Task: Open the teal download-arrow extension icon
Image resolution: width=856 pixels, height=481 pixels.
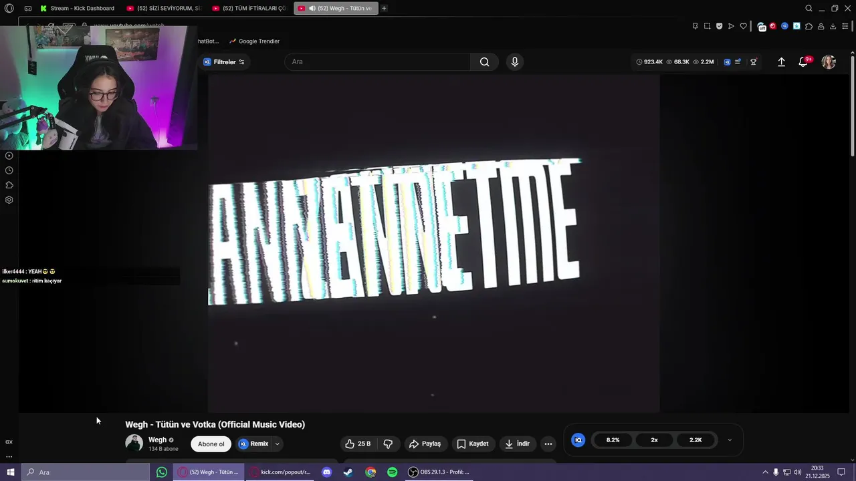Action: pos(797,26)
